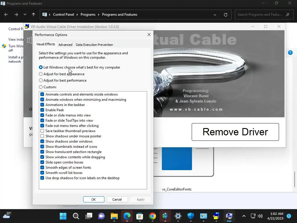Click the search magnifier in the search box
The image size is (297, 223).
[287, 15]
